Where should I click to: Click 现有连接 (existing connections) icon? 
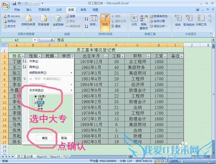[x=44, y=20]
